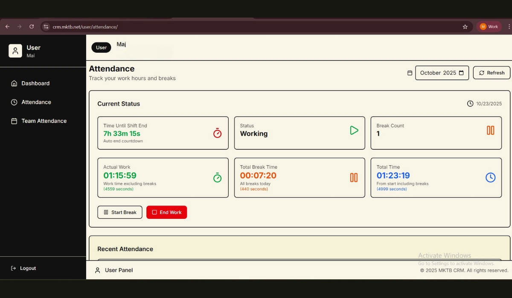Open the October 2025 month picker
The image size is (512, 298).
pos(442,73)
